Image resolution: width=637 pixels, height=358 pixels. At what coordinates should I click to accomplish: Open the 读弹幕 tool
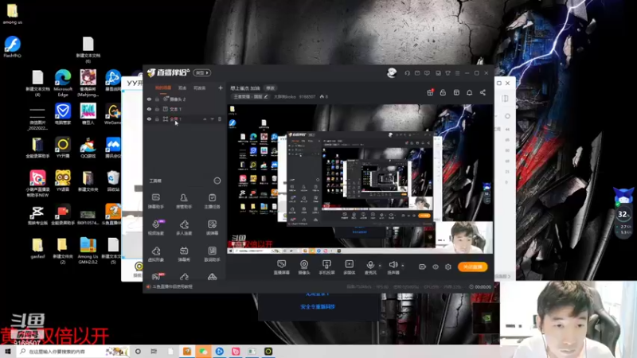pos(212,228)
